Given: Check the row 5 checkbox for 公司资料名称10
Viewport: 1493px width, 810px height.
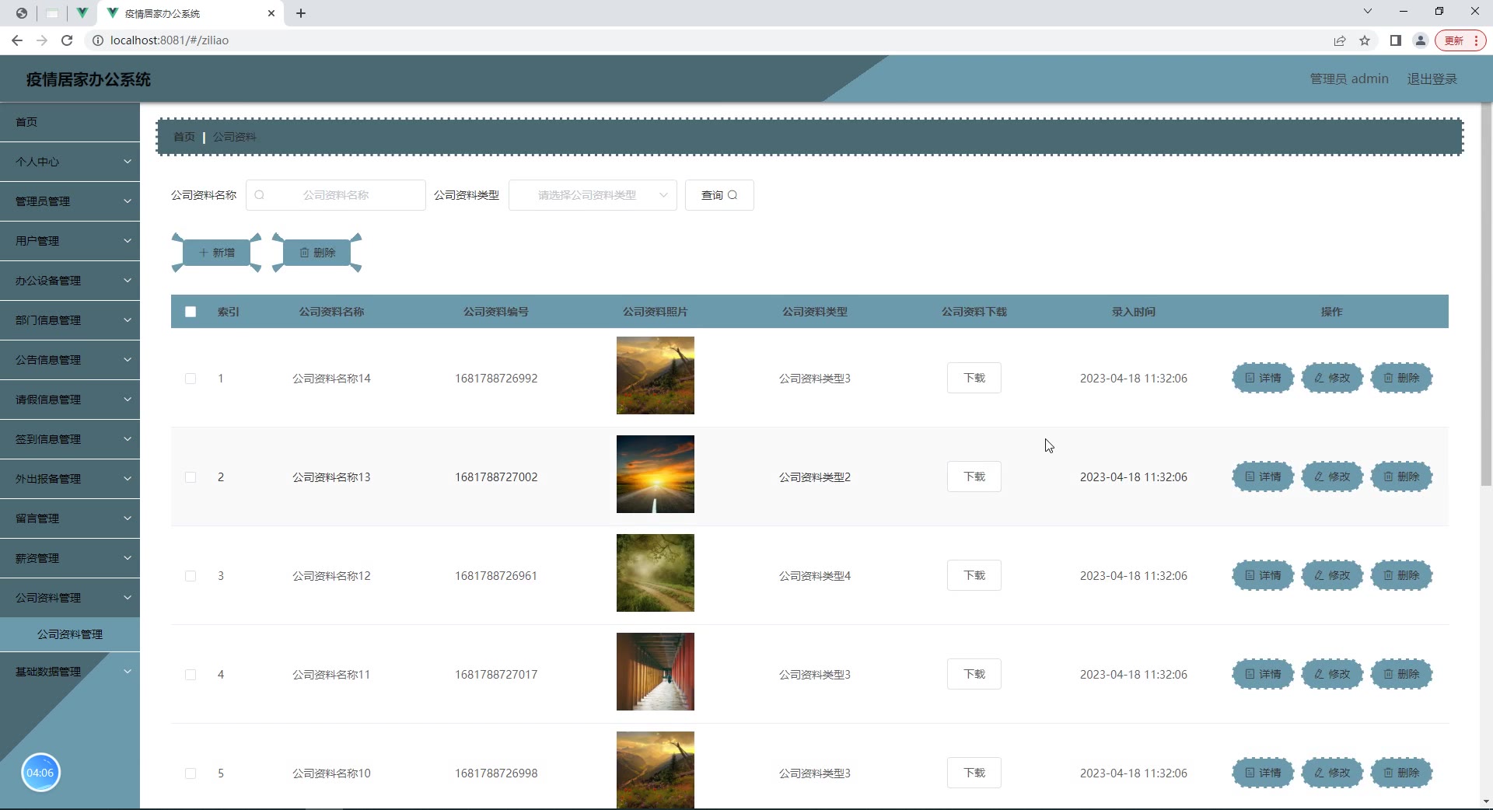Looking at the screenshot, I should click(191, 773).
